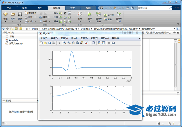Click Hide Plot Tools icon
182x127 pixels.
pos(109,43)
